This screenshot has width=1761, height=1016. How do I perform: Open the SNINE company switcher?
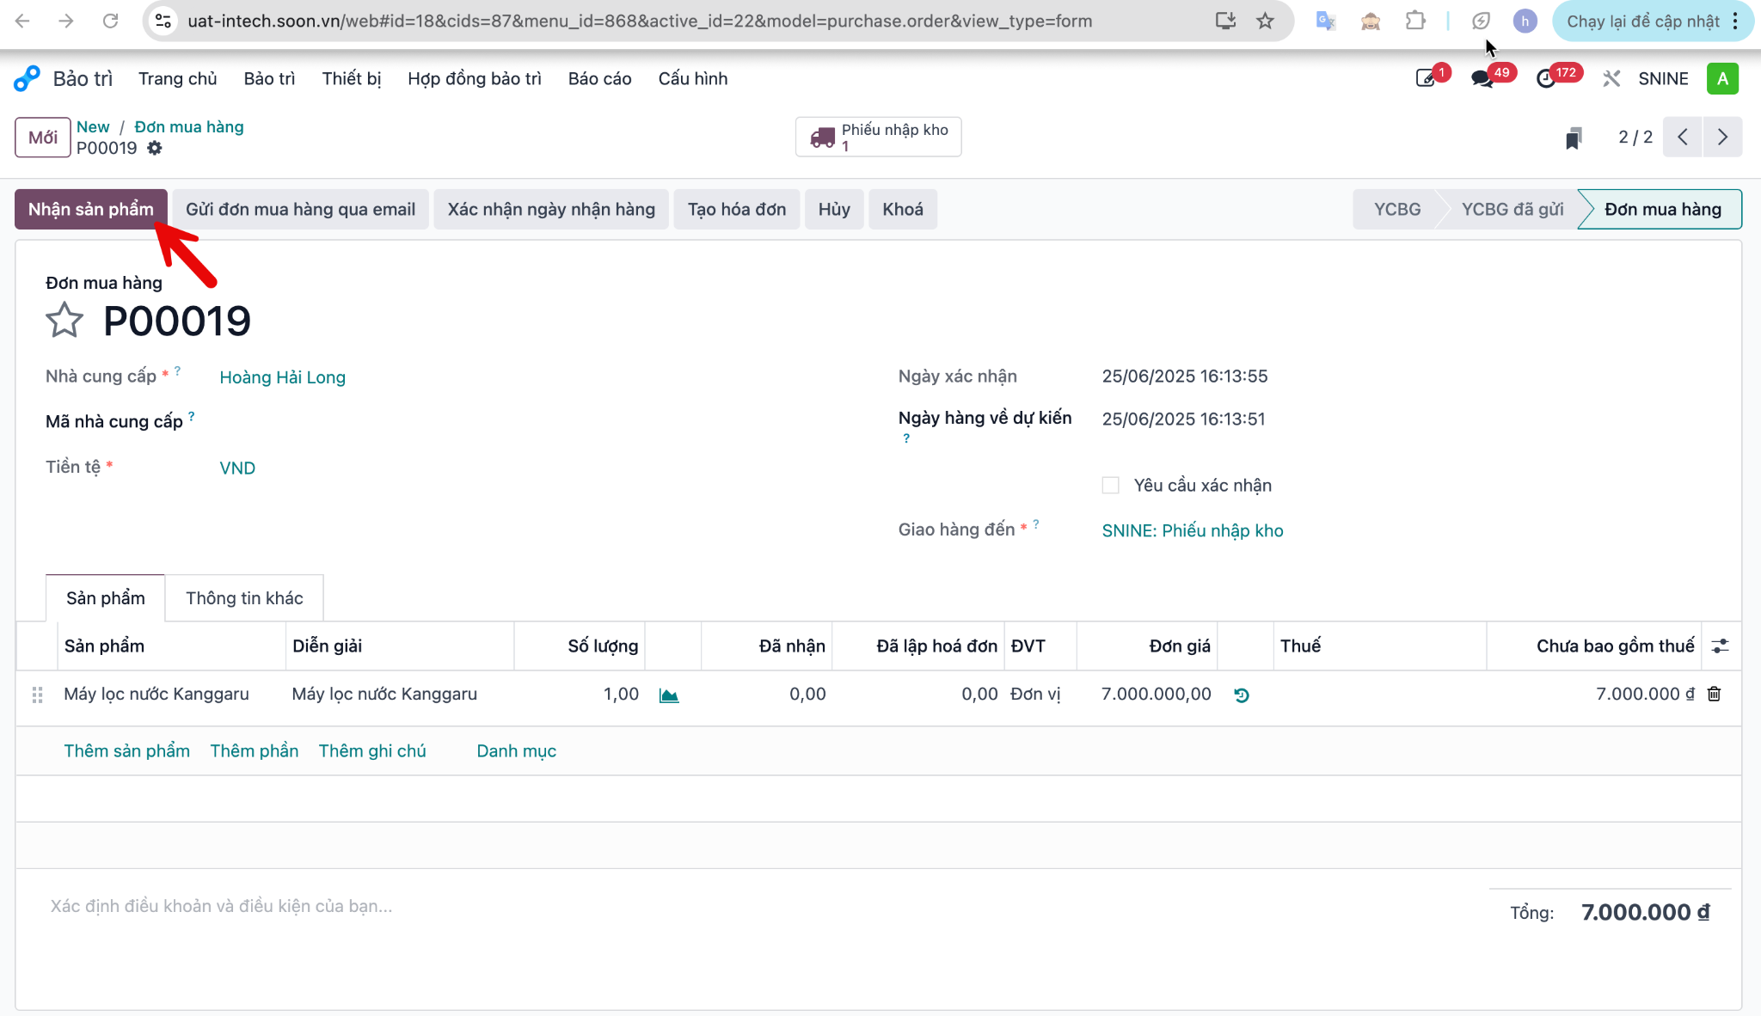point(1663,78)
